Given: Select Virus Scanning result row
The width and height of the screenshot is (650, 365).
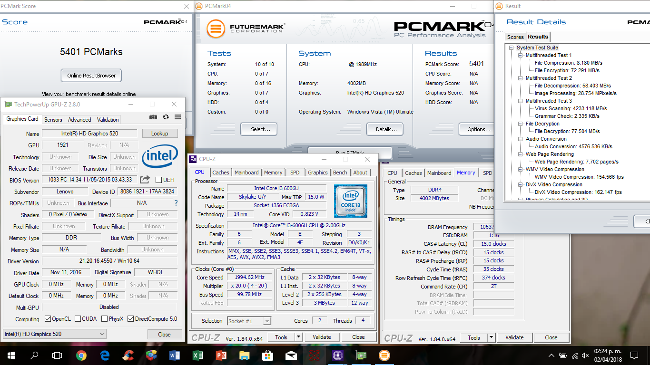Looking at the screenshot, I should pyautogui.click(x=571, y=108).
